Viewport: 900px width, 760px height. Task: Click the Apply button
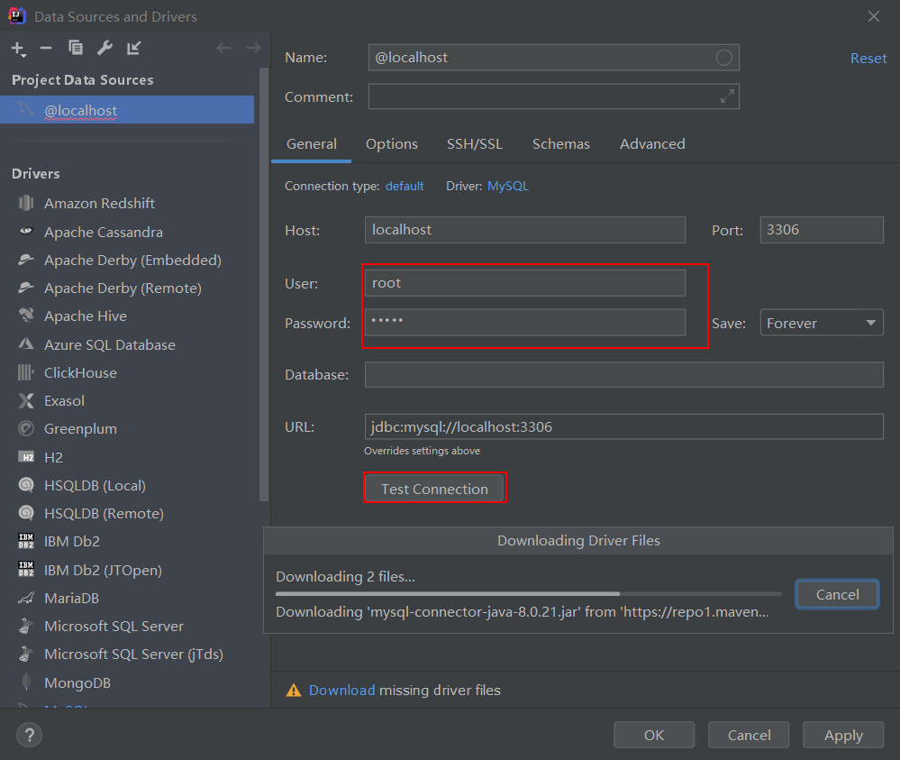click(x=843, y=735)
